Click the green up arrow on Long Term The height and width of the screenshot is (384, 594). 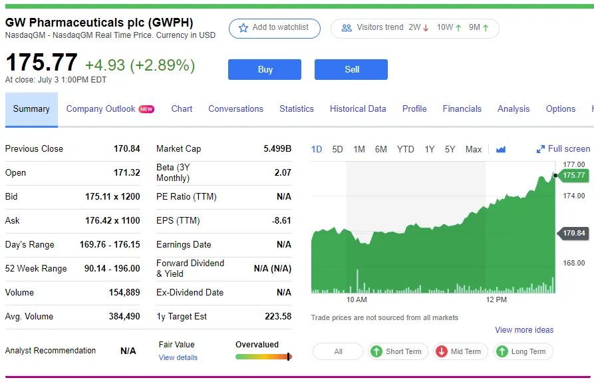(502, 351)
